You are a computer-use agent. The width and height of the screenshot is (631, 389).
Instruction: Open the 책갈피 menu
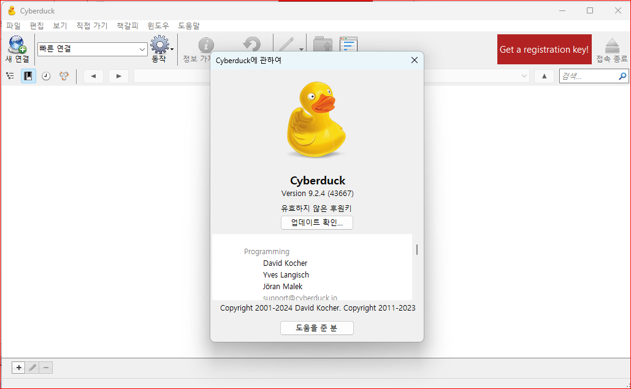click(127, 26)
